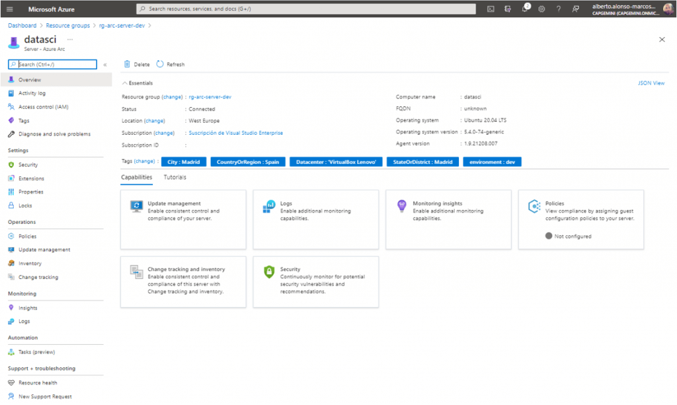This screenshot has width=677, height=405.
Task: Click the Refresh circular arrow icon
Action: point(160,64)
